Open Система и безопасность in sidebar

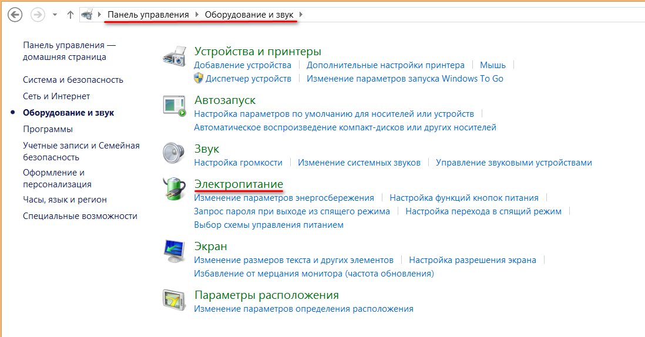[73, 80]
